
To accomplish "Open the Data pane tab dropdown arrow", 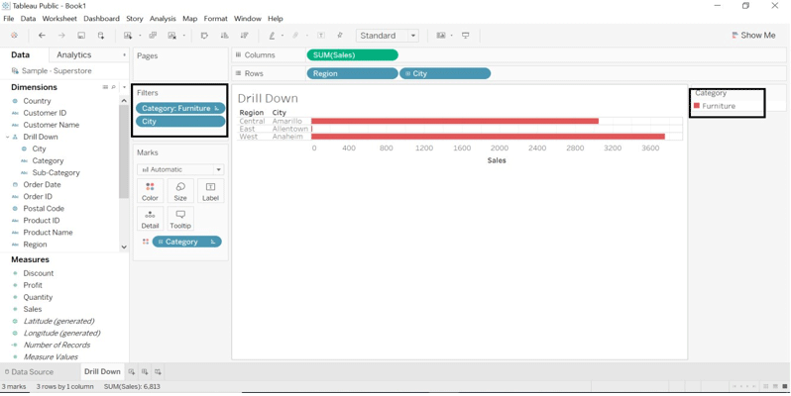I will click(124, 54).
